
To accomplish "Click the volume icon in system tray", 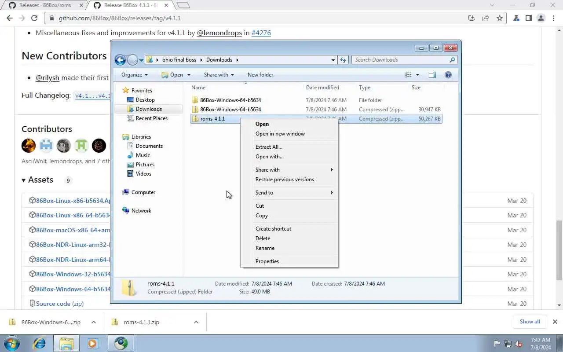I will [x=519, y=344].
